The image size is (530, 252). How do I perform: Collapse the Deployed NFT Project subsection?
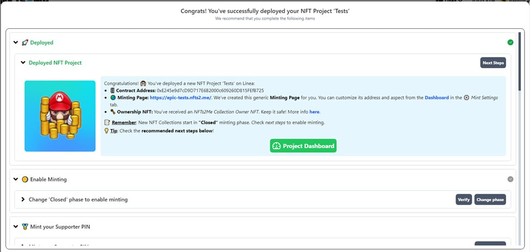click(x=23, y=63)
